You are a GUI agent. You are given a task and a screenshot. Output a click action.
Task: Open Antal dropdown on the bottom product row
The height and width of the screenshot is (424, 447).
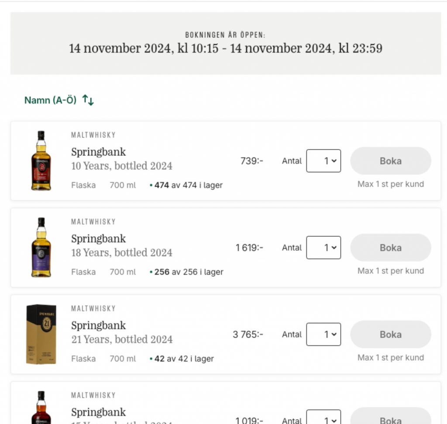(x=323, y=418)
